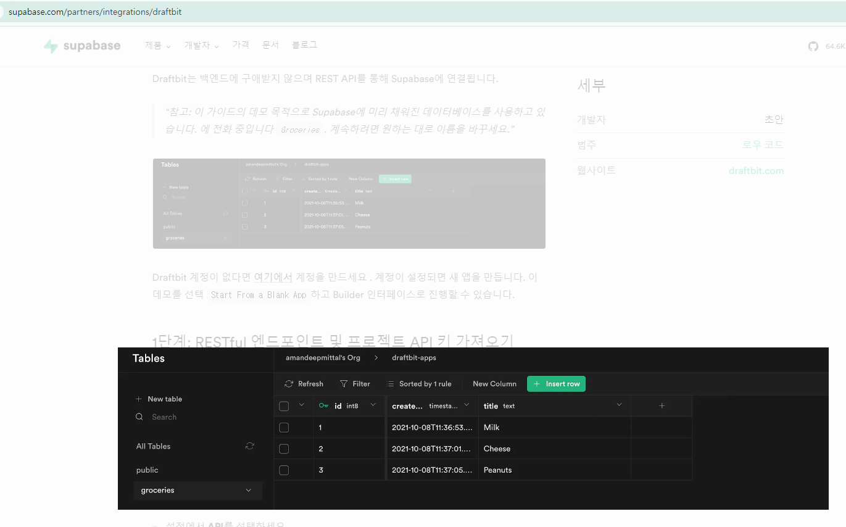Select the public schema label
This screenshot has width=846, height=527.
[x=147, y=470]
